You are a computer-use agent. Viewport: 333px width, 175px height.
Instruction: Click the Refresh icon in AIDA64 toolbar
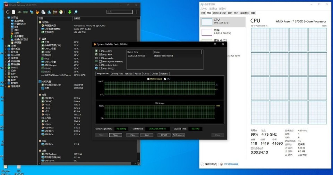(x=8, y=12)
